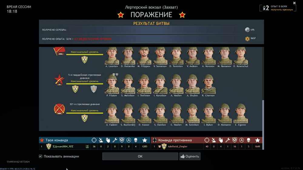Click enemy team's wrench column icon

tap(228, 140)
